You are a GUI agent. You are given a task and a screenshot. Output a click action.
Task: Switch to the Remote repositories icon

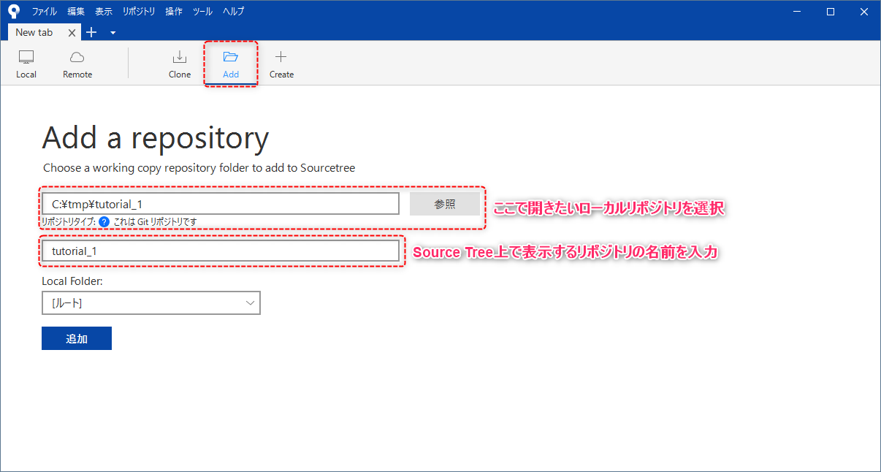(x=77, y=57)
